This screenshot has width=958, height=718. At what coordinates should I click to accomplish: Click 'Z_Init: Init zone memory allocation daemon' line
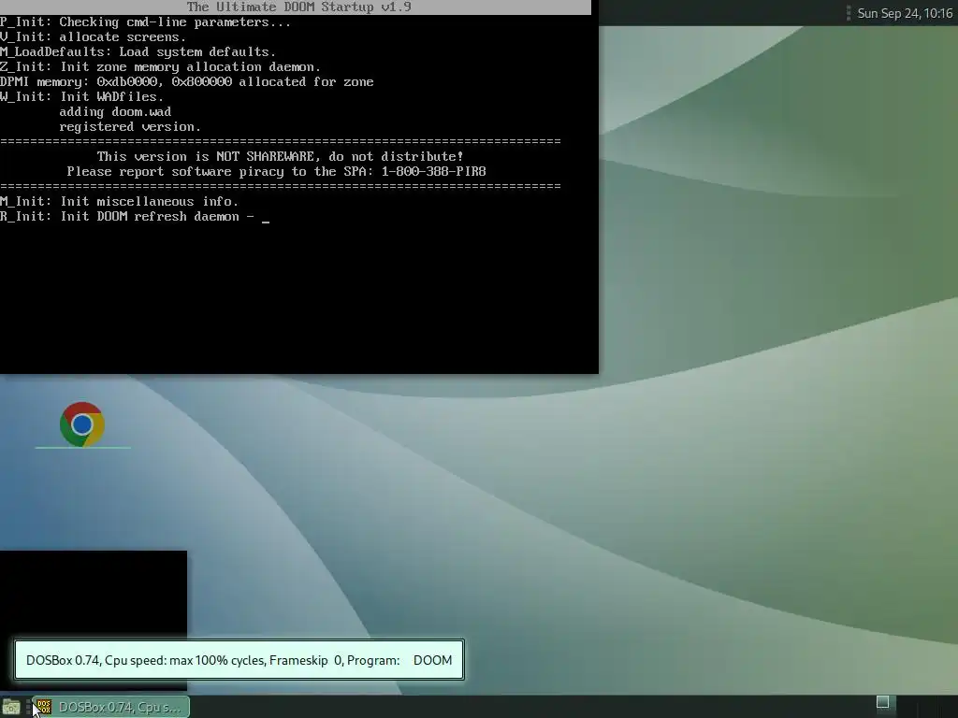(160, 66)
